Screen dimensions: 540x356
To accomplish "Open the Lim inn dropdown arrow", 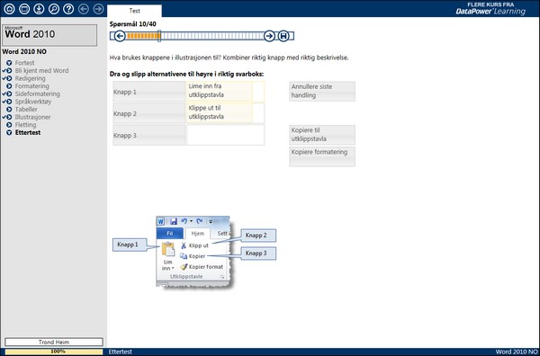I will click(x=173, y=268).
